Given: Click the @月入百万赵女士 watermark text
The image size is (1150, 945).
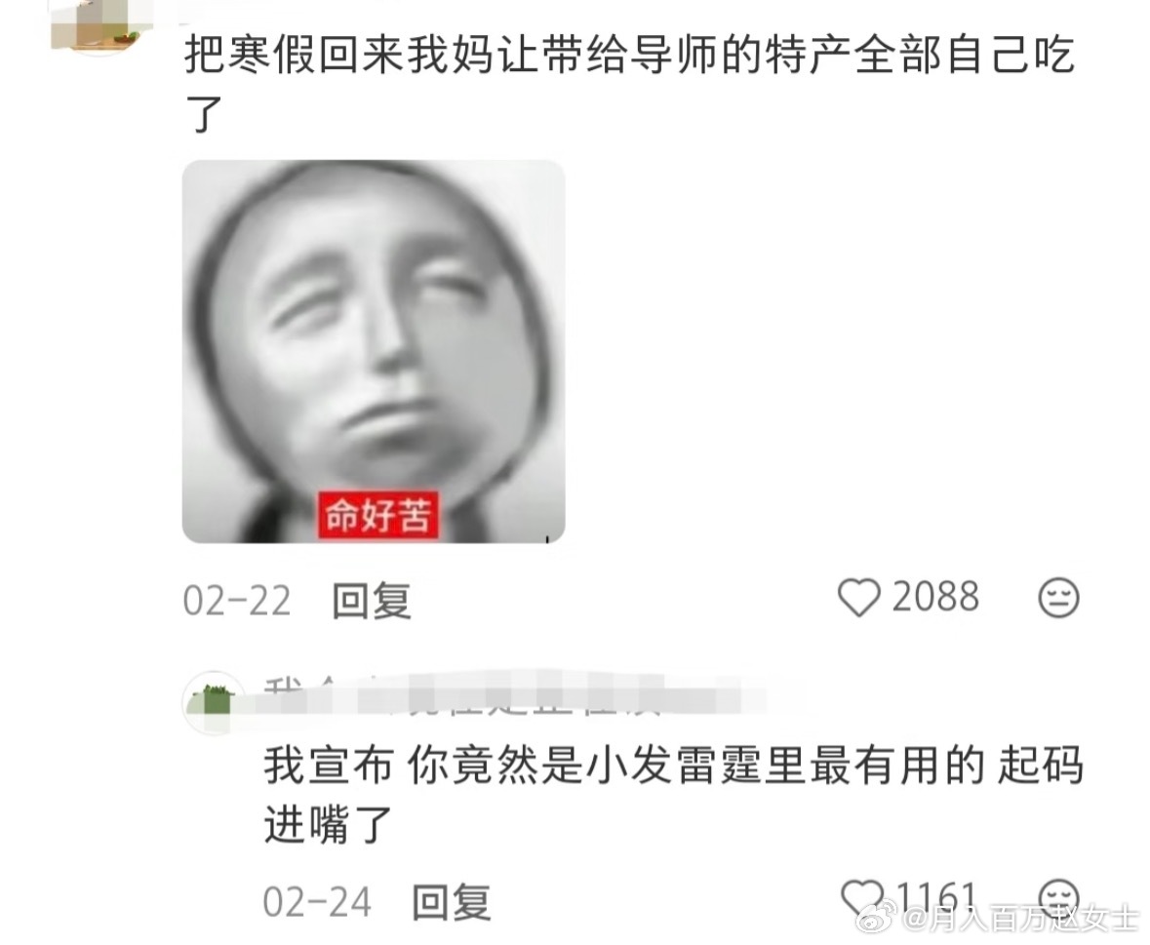Looking at the screenshot, I should point(1021,920).
